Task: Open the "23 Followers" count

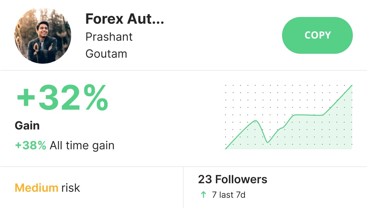Action: [x=233, y=179]
